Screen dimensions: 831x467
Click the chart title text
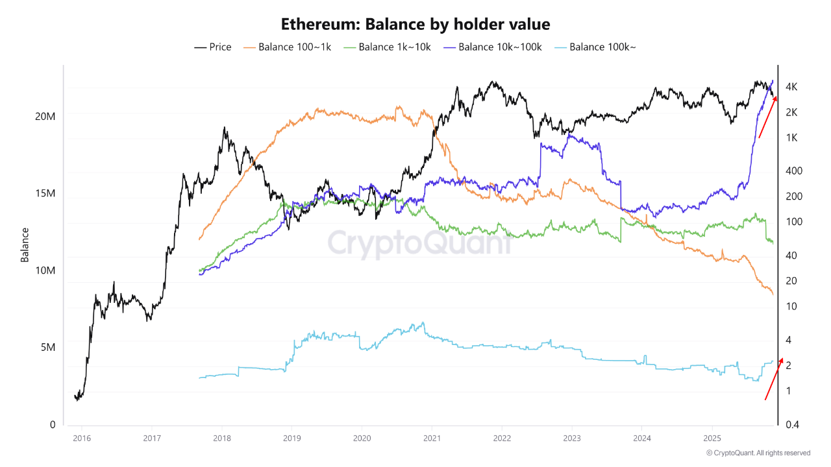click(415, 25)
